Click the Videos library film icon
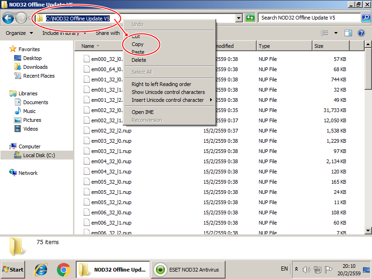 coord(18,129)
